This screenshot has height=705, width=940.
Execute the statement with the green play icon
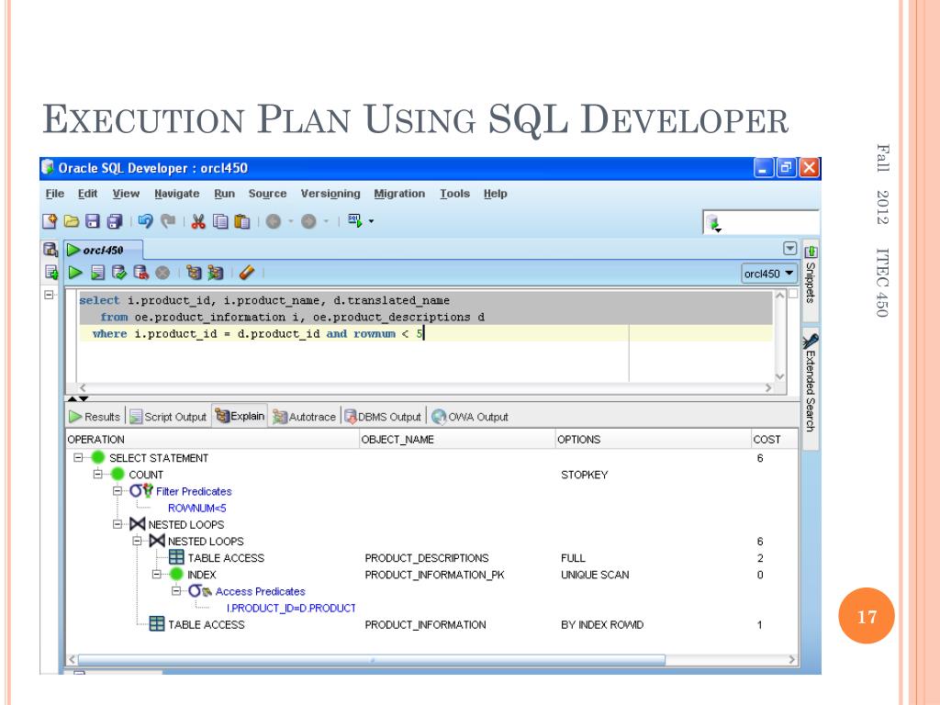[x=75, y=273]
